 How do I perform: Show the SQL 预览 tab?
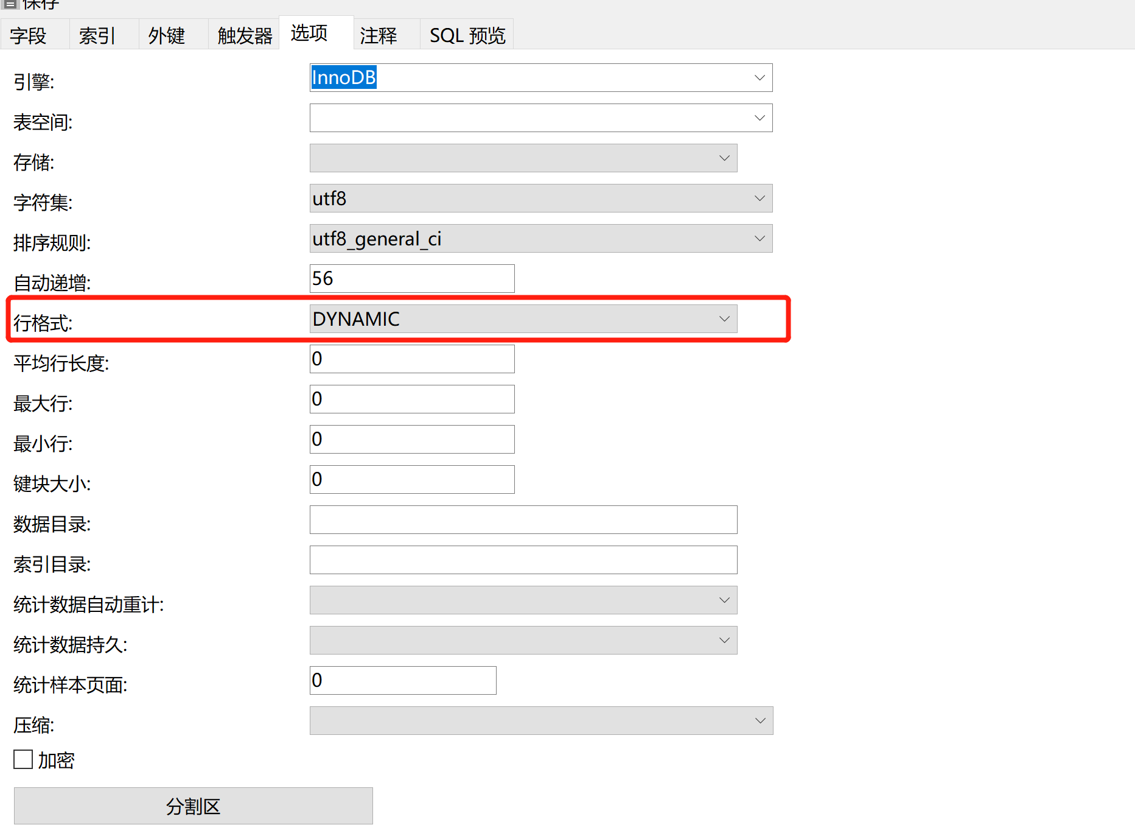(x=467, y=35)
